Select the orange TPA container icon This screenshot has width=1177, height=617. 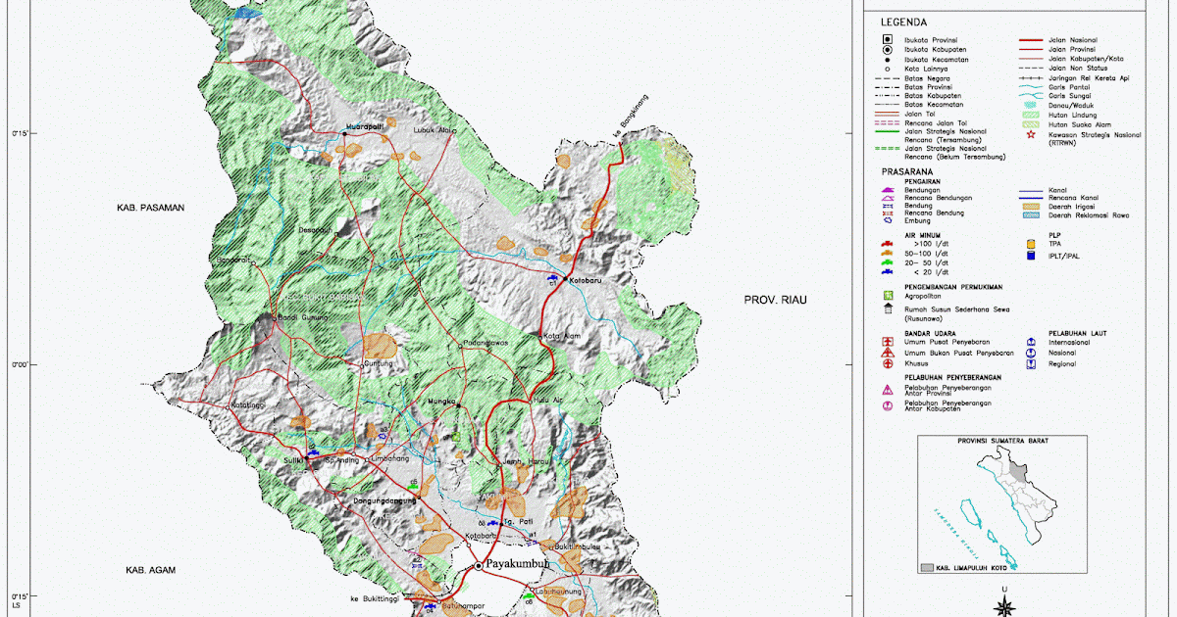[1031, 245]
